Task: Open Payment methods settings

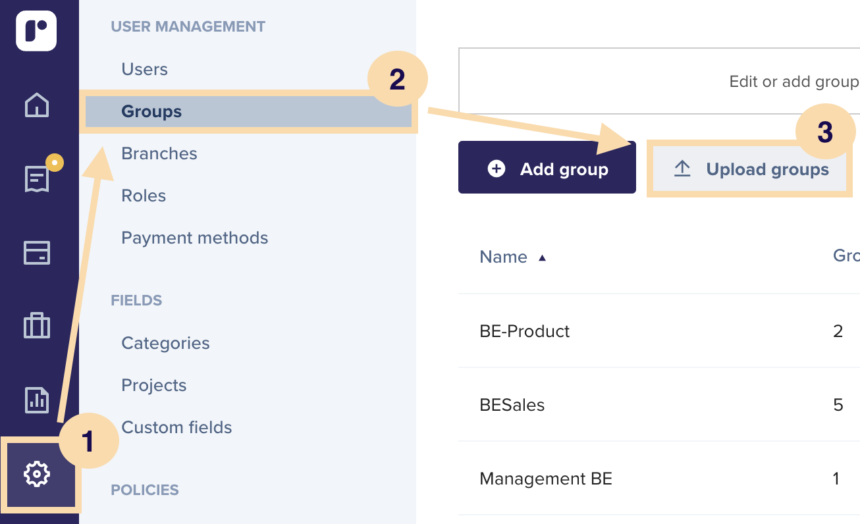Action: click(195, 238)
